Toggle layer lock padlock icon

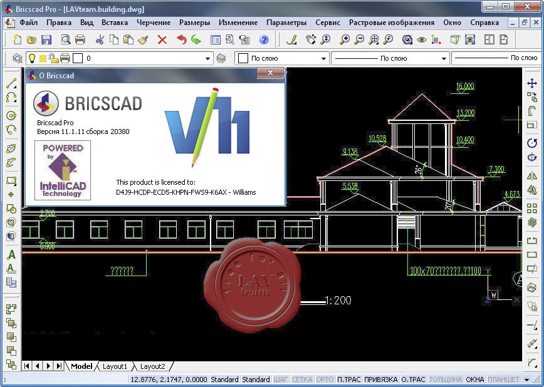tap(53, 58)
